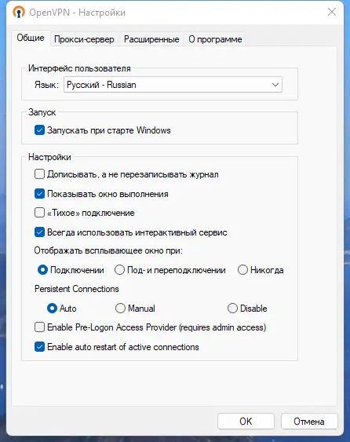Toggle Всегда использовать интерактивный сервис
Screen dimensions: 350x442
coord(39,232)
